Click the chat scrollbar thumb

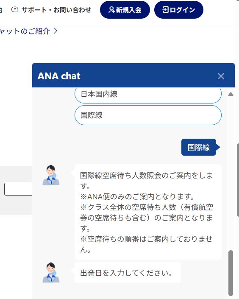point(231,273)
